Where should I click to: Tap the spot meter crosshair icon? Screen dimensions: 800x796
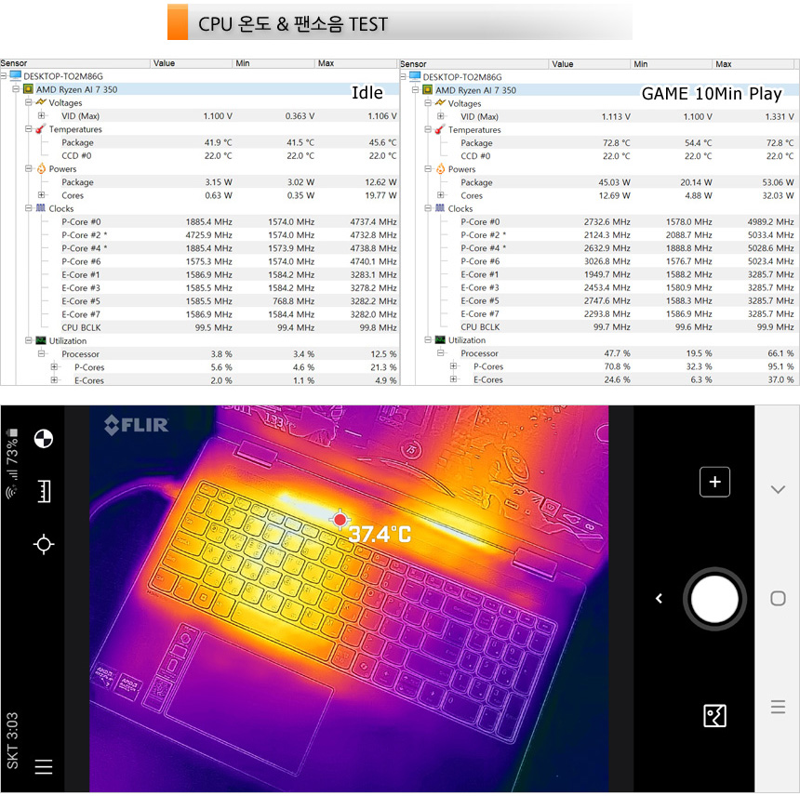pyautogui.click(x=44, y=544)
